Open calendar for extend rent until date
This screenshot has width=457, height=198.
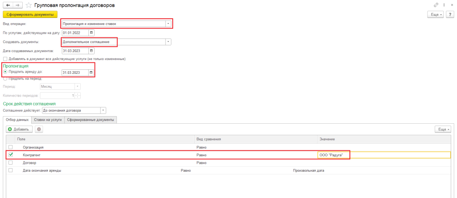point(92,73)
